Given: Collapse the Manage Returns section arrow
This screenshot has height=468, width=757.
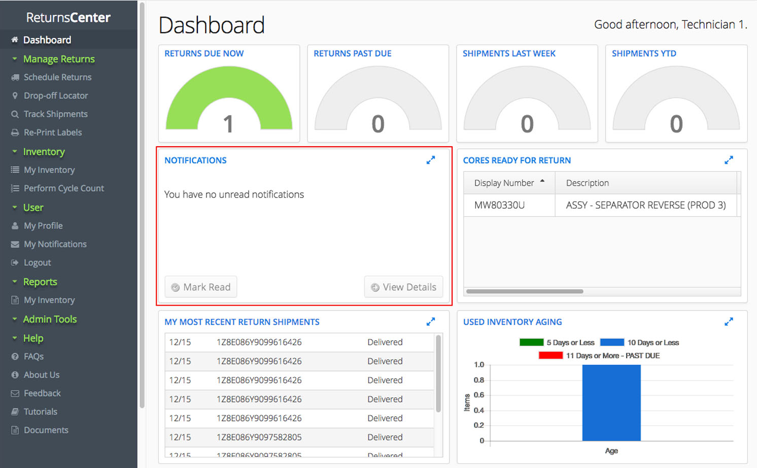Looking at the screenshot, I should pos(15,59).
